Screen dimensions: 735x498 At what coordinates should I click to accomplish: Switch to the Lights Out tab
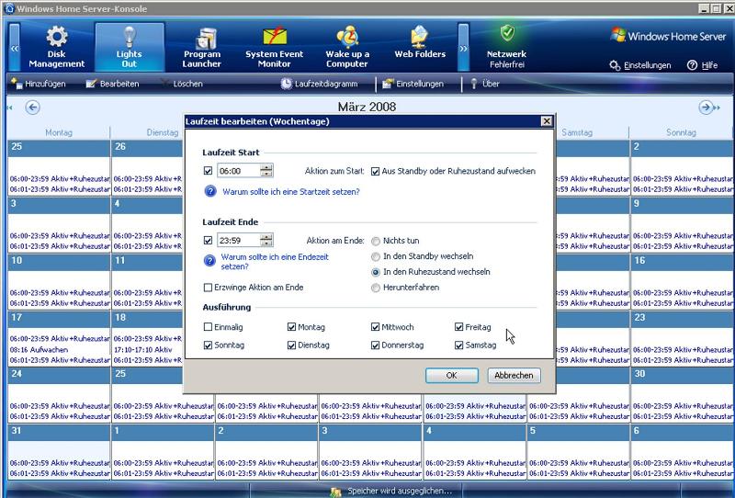click(130, 47)
